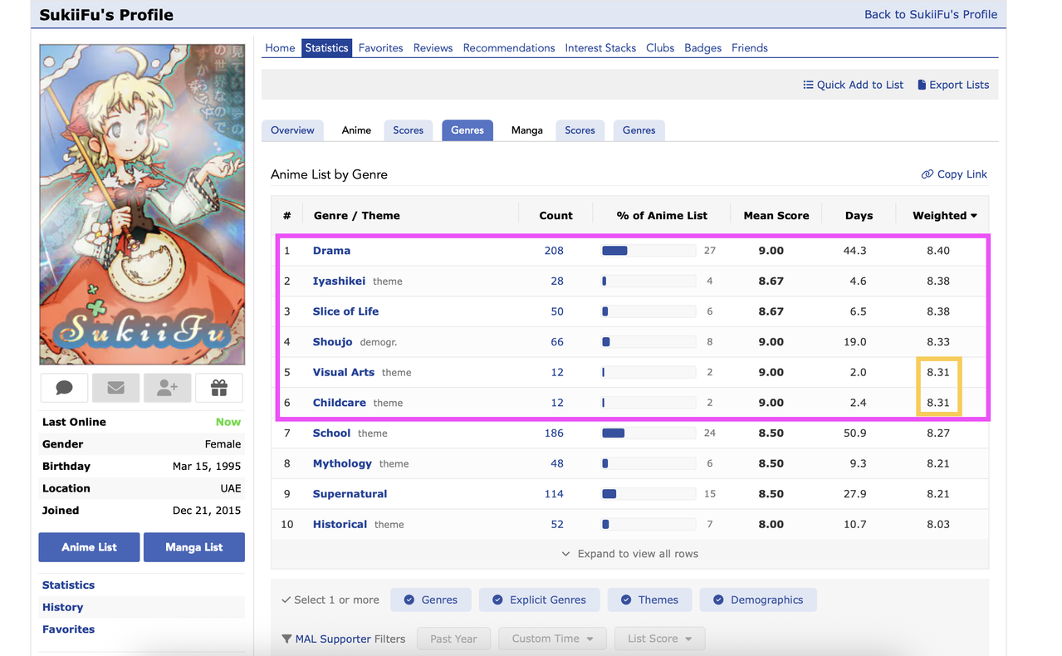Click the Drama percentage bar
The width and height of the screenshot is (1062, 656).
pos(648,251)
